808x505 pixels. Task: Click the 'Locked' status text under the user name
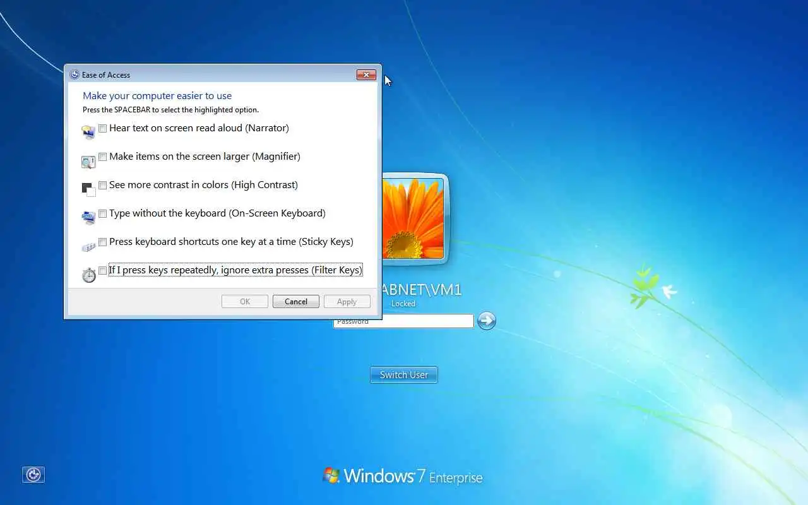[403, 304]
